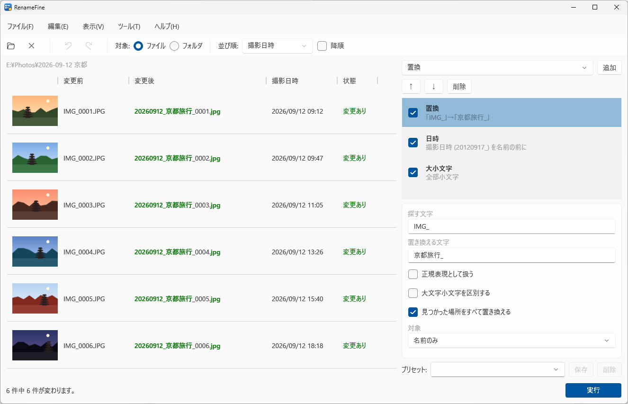
Task: Uncheck the 置換 rule checkbox
Action: point(413,113)
